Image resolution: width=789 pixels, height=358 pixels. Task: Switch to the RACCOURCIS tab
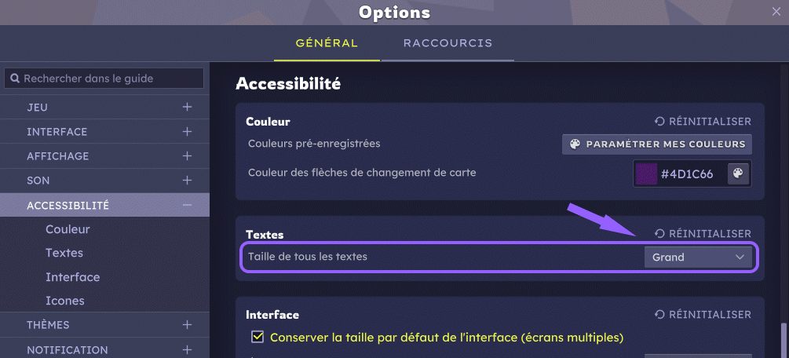[447, 43]
